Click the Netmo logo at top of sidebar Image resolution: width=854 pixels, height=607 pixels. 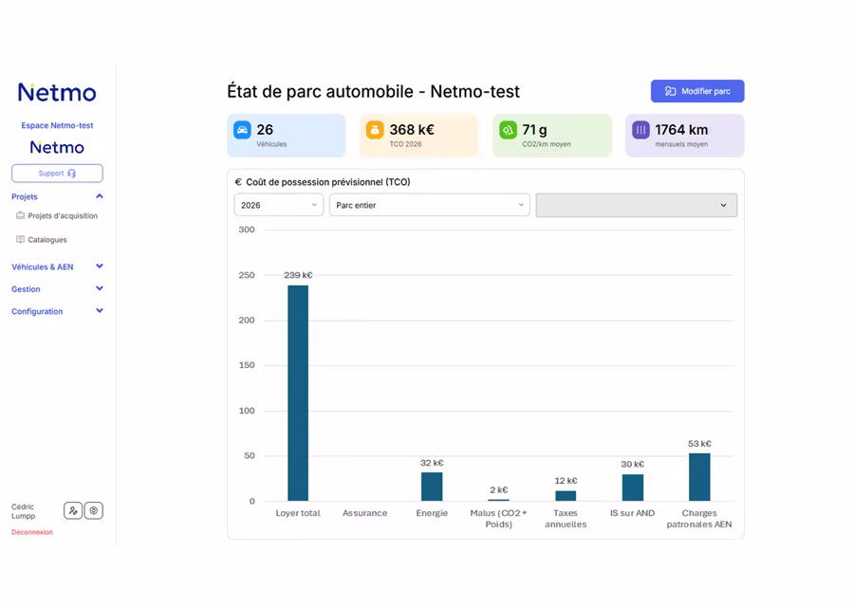[x=57, y=93]
